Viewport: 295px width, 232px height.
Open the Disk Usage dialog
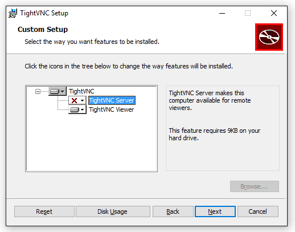coord(113,211)
